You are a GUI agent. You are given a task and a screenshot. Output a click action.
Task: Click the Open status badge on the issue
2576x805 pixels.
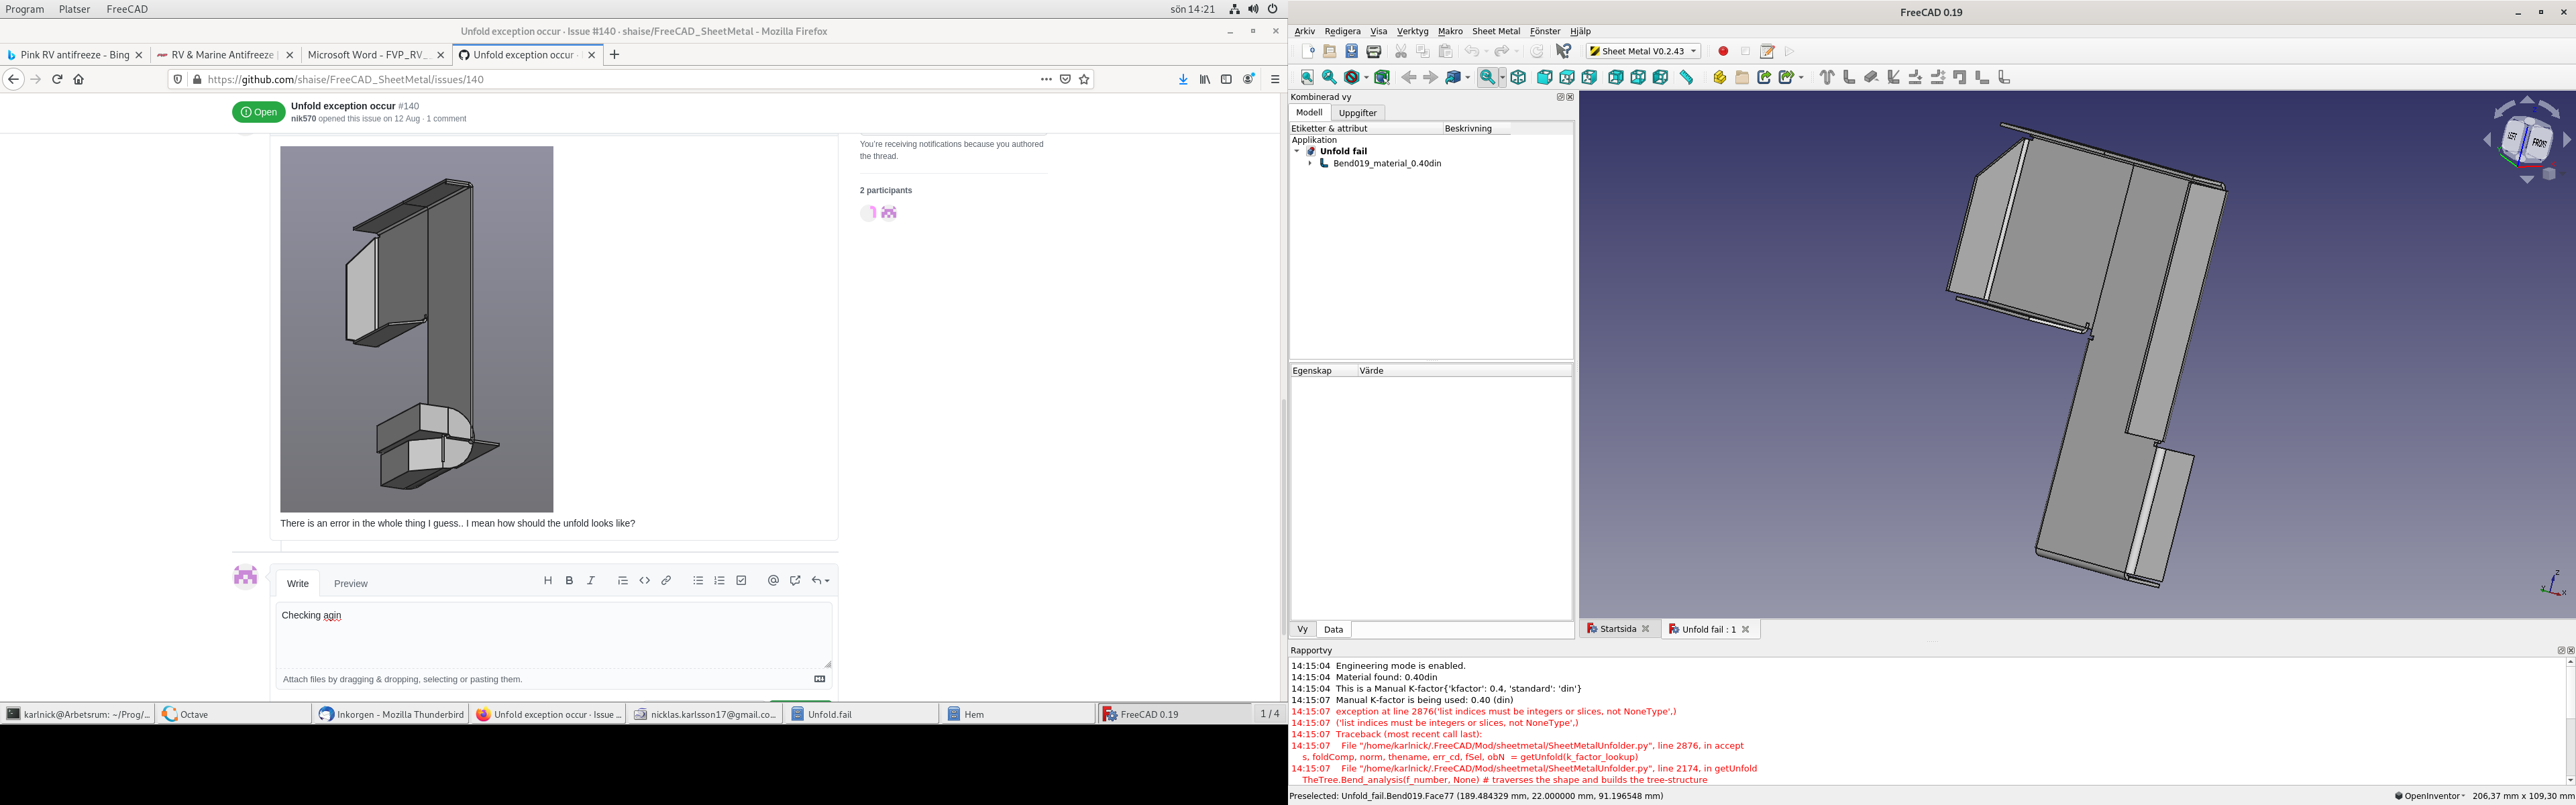(x=259, y=111)
